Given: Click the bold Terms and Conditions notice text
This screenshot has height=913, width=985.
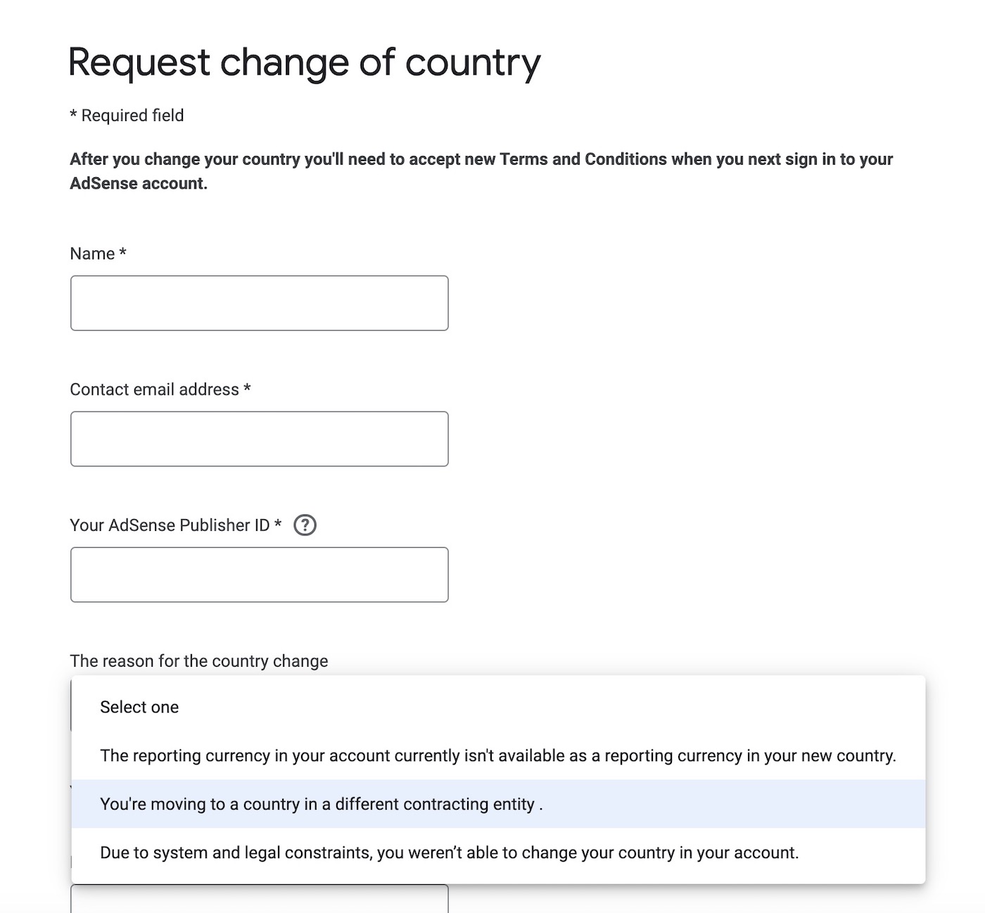Looking at the screenshot, I should click(x=481, y=160).
